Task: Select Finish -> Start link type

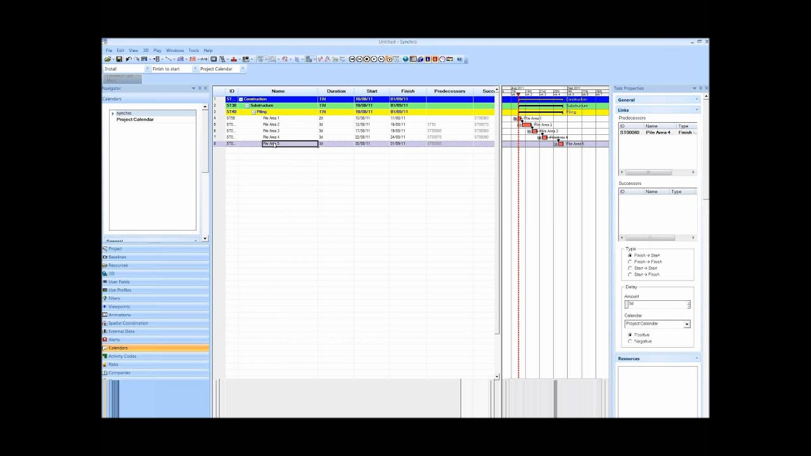Action: pyautogui.click(x=630, y=255)
